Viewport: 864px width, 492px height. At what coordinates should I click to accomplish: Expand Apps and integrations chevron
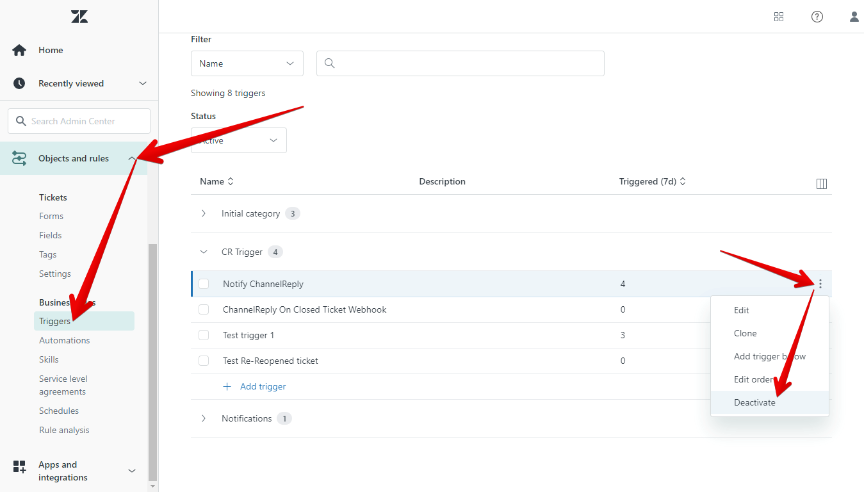132,471
